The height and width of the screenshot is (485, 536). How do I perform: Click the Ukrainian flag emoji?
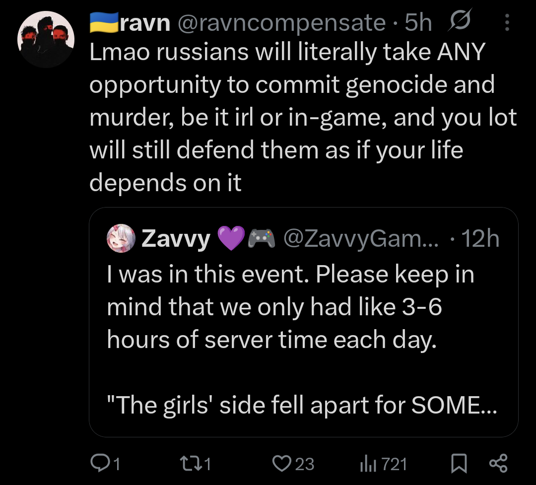click(x=103, y=22)
